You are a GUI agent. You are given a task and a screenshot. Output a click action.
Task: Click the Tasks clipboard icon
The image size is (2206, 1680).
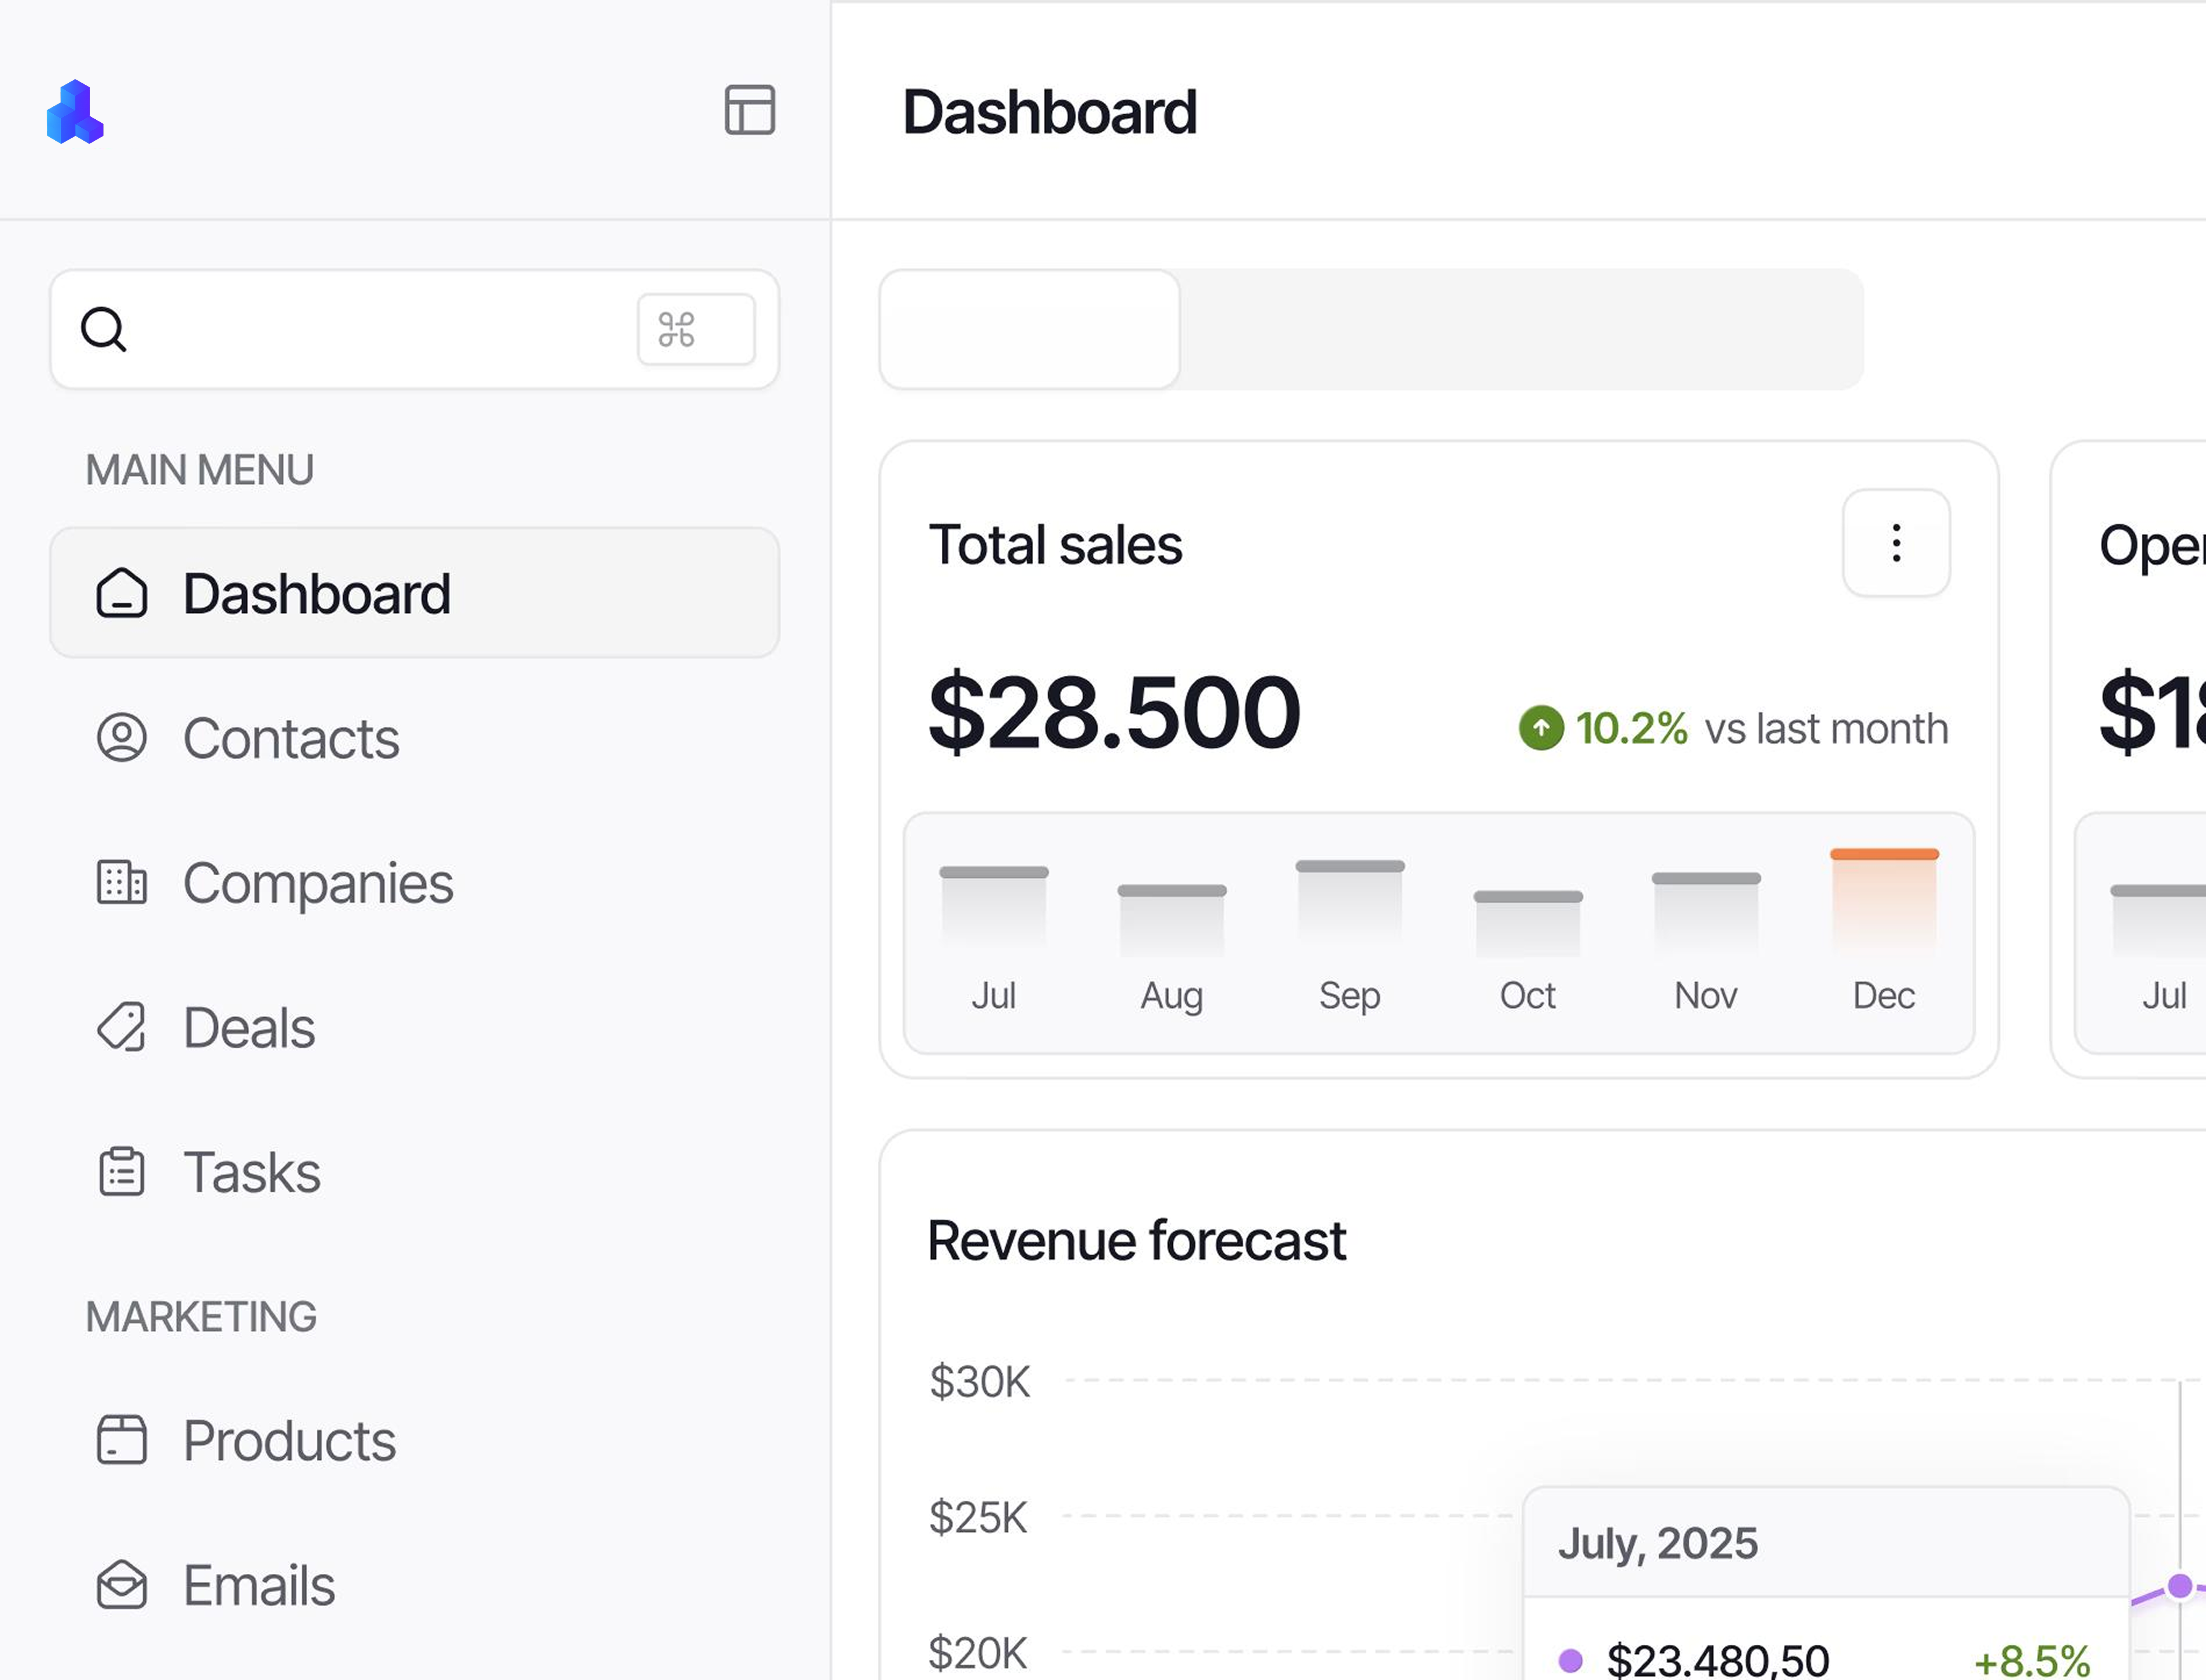point(122,1172)
